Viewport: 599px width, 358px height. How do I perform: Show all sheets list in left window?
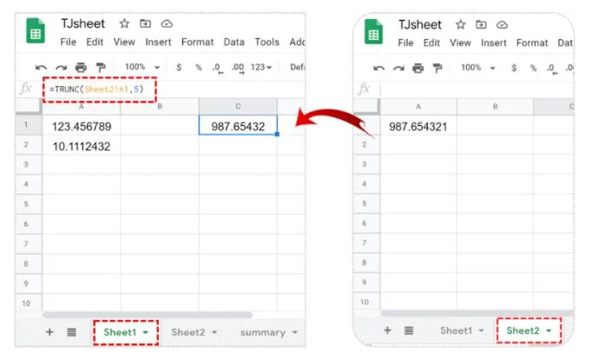click(71, 332)
